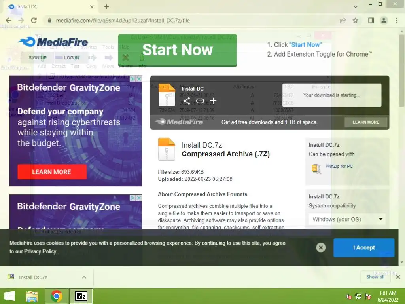Open File Explorer from the taskbar
405x304 pixels.
tap(32, 296)
